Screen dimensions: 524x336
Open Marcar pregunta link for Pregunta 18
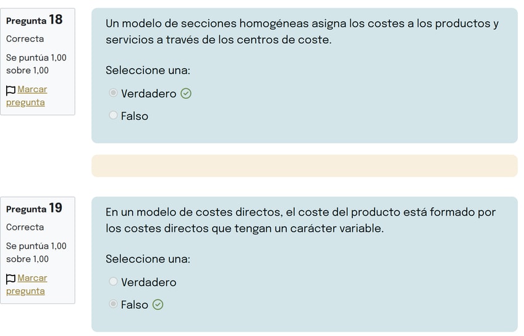(x=32, y=90)
